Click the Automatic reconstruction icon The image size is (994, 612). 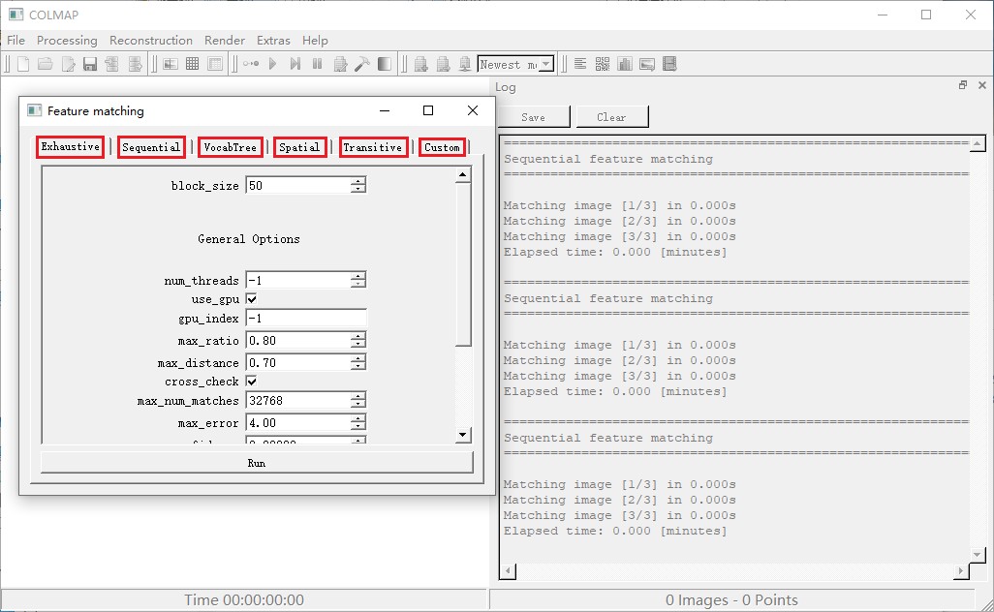click(x=251, y=64)
